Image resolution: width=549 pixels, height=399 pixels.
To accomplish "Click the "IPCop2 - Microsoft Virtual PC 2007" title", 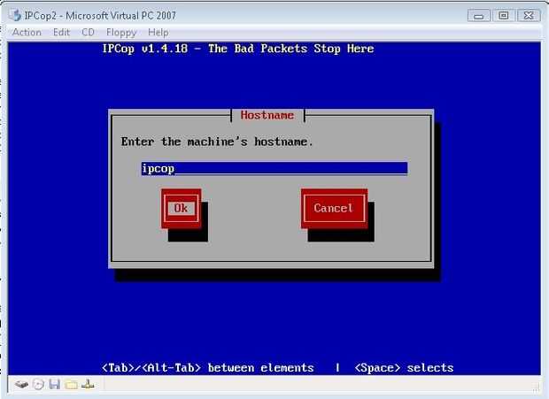I will 100,16.
